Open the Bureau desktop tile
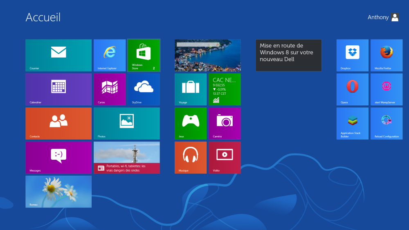The image size is (409, 230). click(x=58, y=192)
